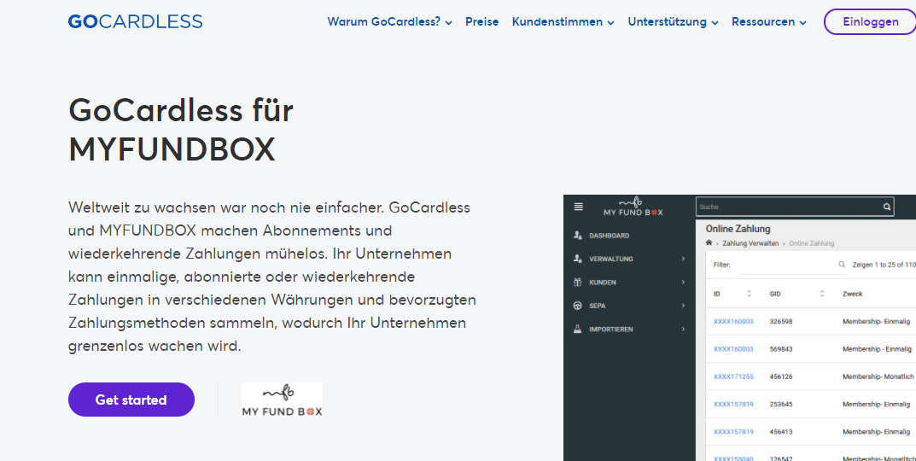Image resolution: width=916 pixels, height=461 pixels.
Task: Expand the Importieren chevron
Action: pyautogui.click(x=684, y=329)
